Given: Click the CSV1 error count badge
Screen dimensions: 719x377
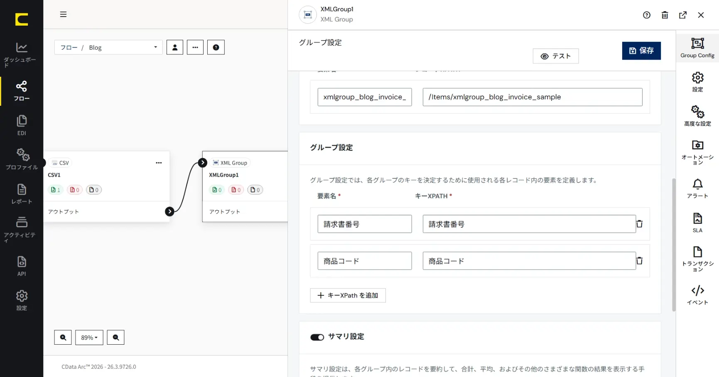Looking at the screenshot, I should coord(75,190).
